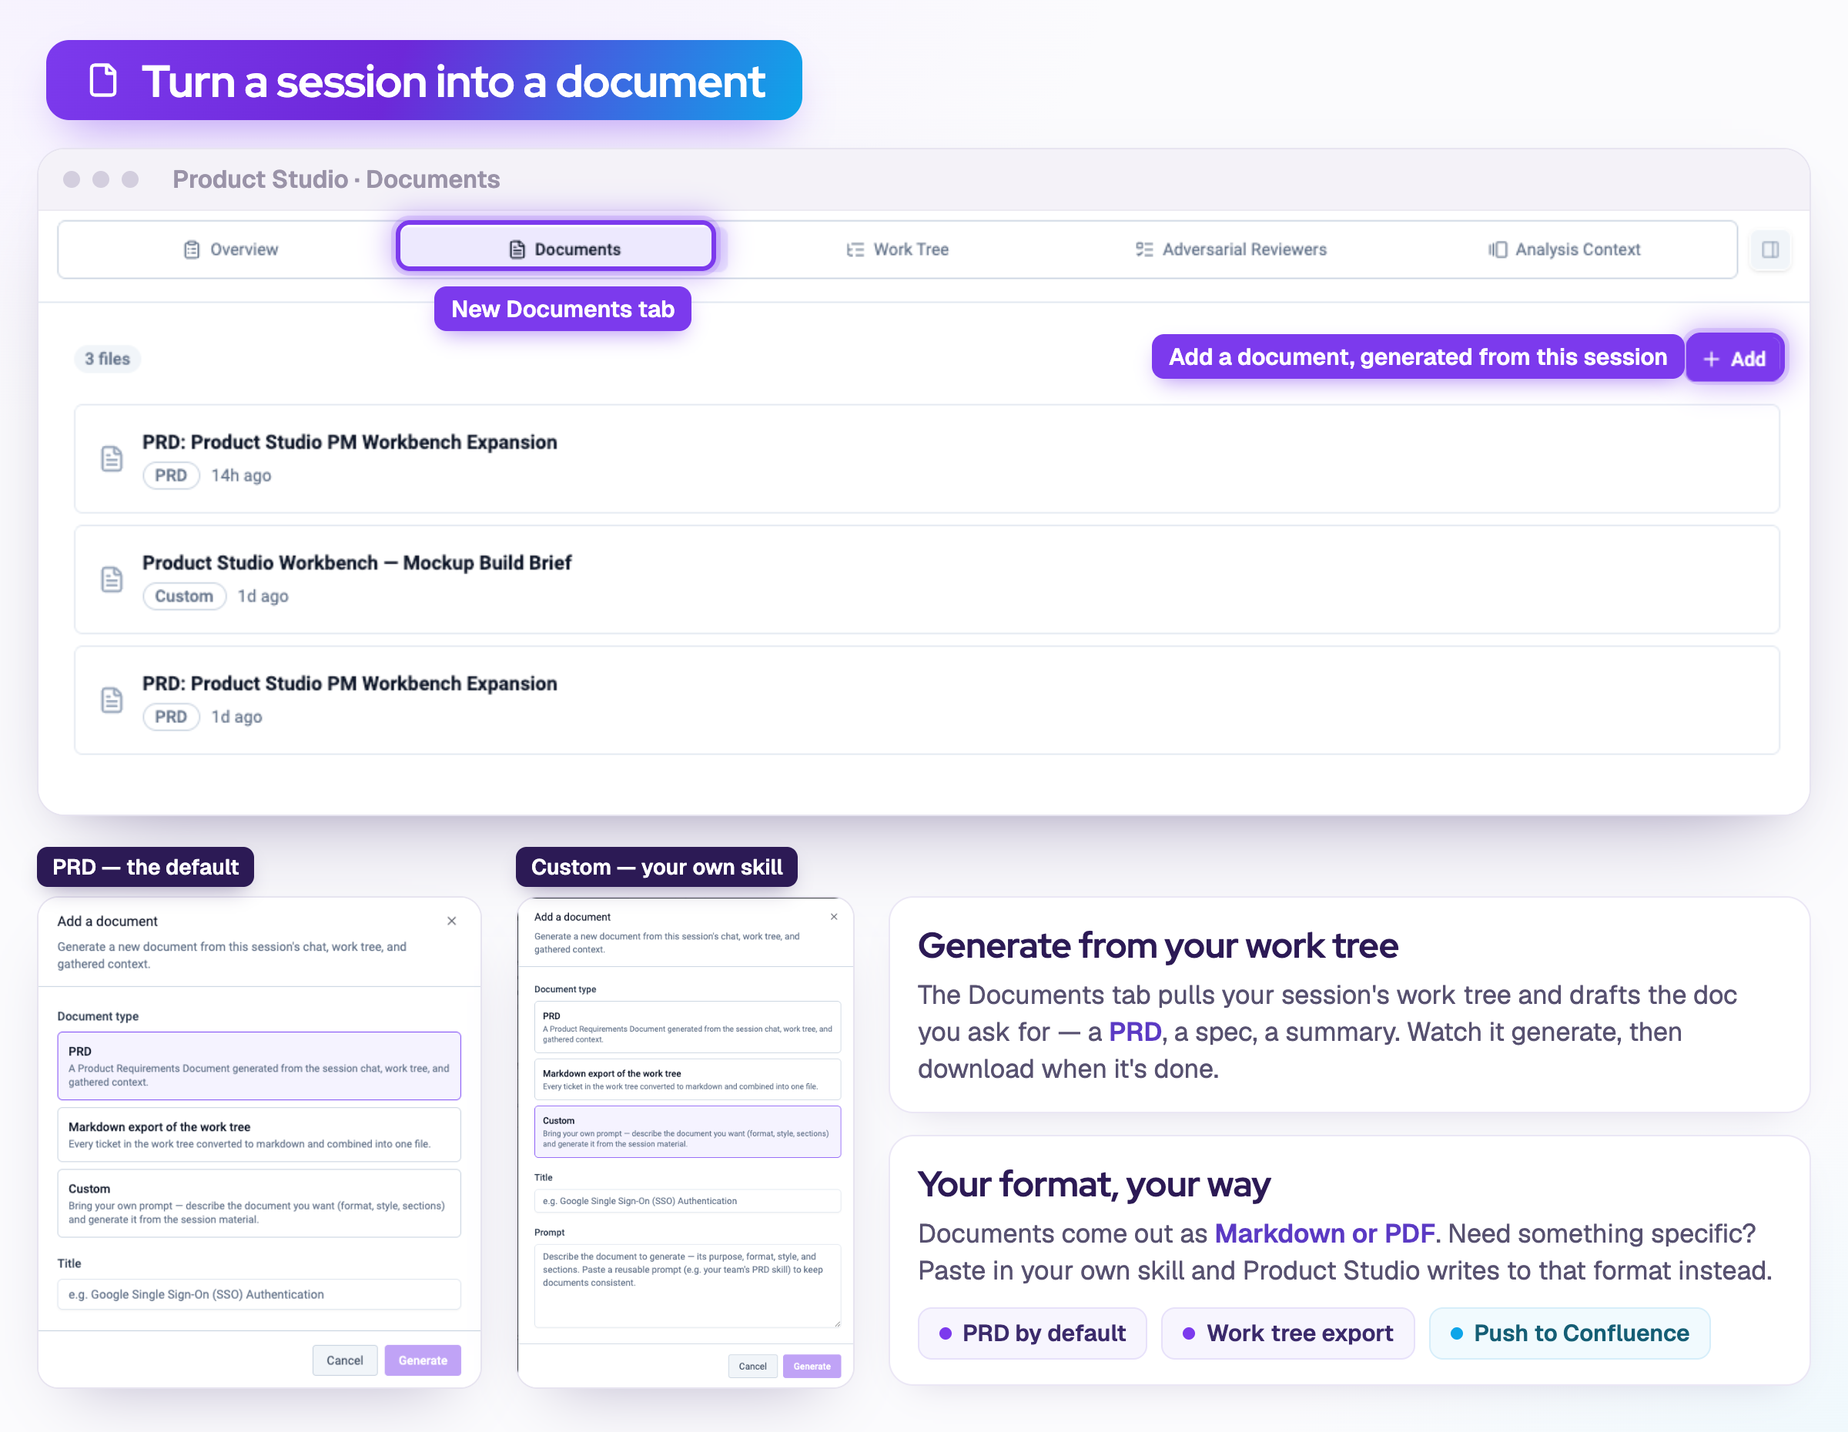Screen dimensions: 1848x1432
Task: Click the Documents tab page icon
Action: (x=517, y=249)
